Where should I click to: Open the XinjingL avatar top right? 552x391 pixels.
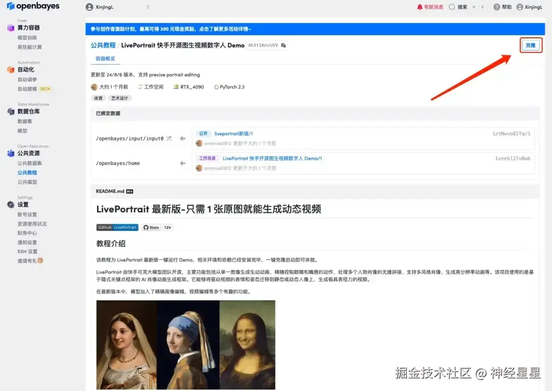click(x=520, y=7)
